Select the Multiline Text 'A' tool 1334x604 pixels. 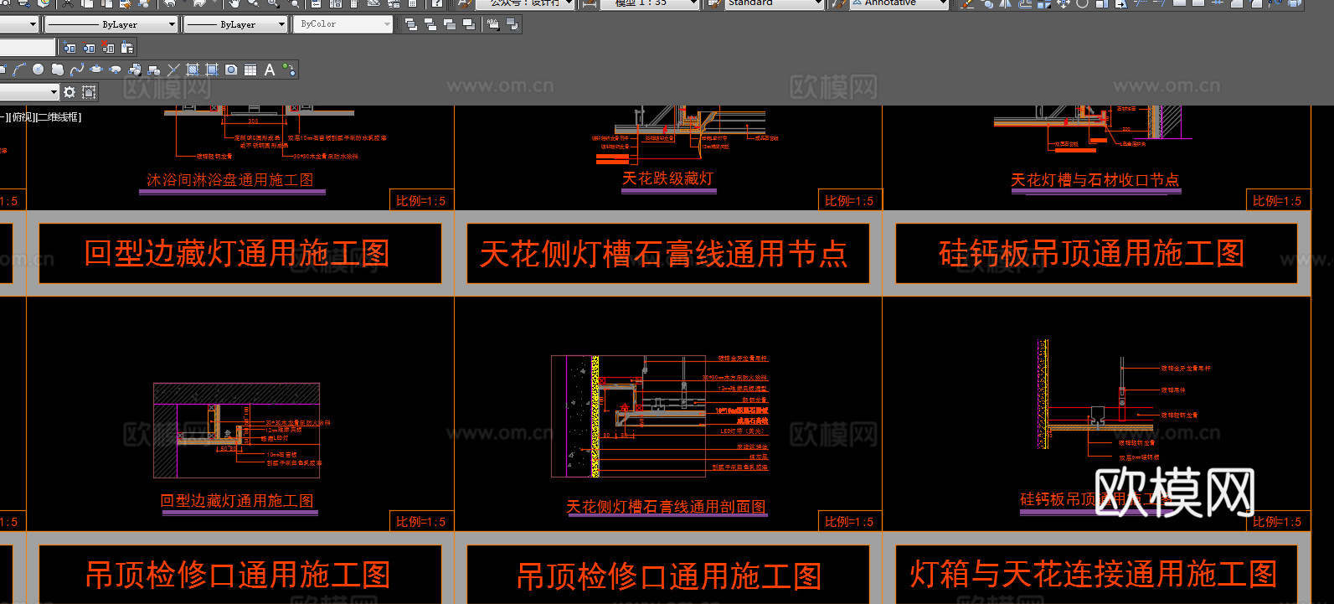click(270, 70)
